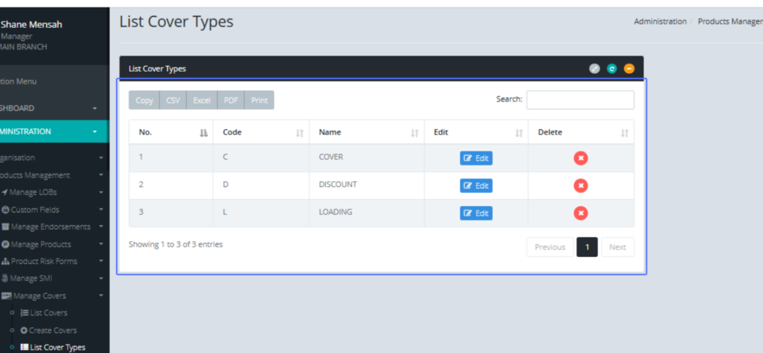Export table as CSV

coord(173,100)
